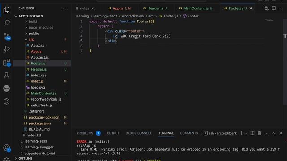Click the Accounts icon
Image resolution: width=287 pixels, height=161 pixels.
[7, 148]
